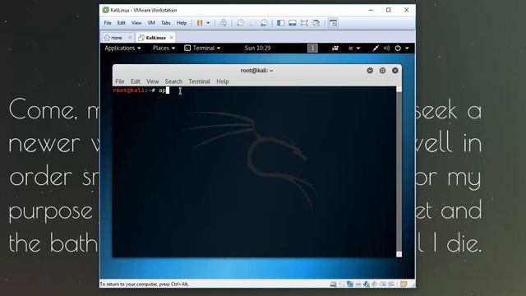Open the terminal File menu

click(120, 81)
